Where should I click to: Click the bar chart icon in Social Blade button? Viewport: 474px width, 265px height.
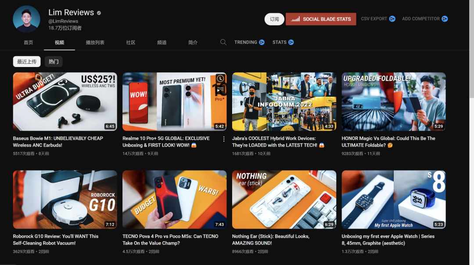click(x=295, y=19)
